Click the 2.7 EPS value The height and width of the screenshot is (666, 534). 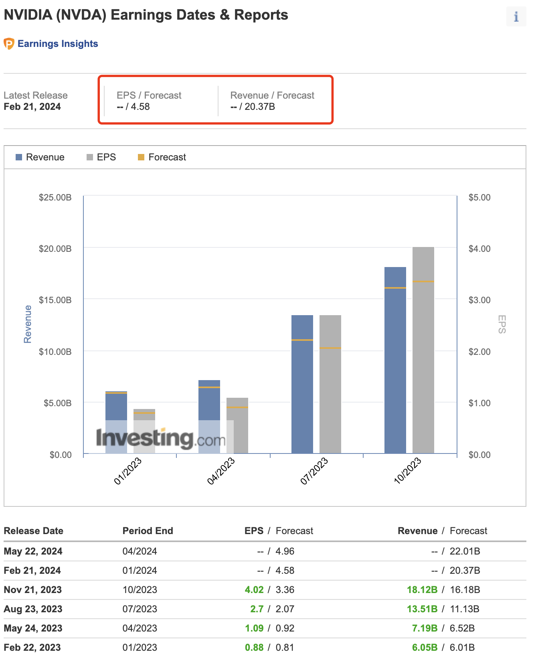tap(257, 609)
